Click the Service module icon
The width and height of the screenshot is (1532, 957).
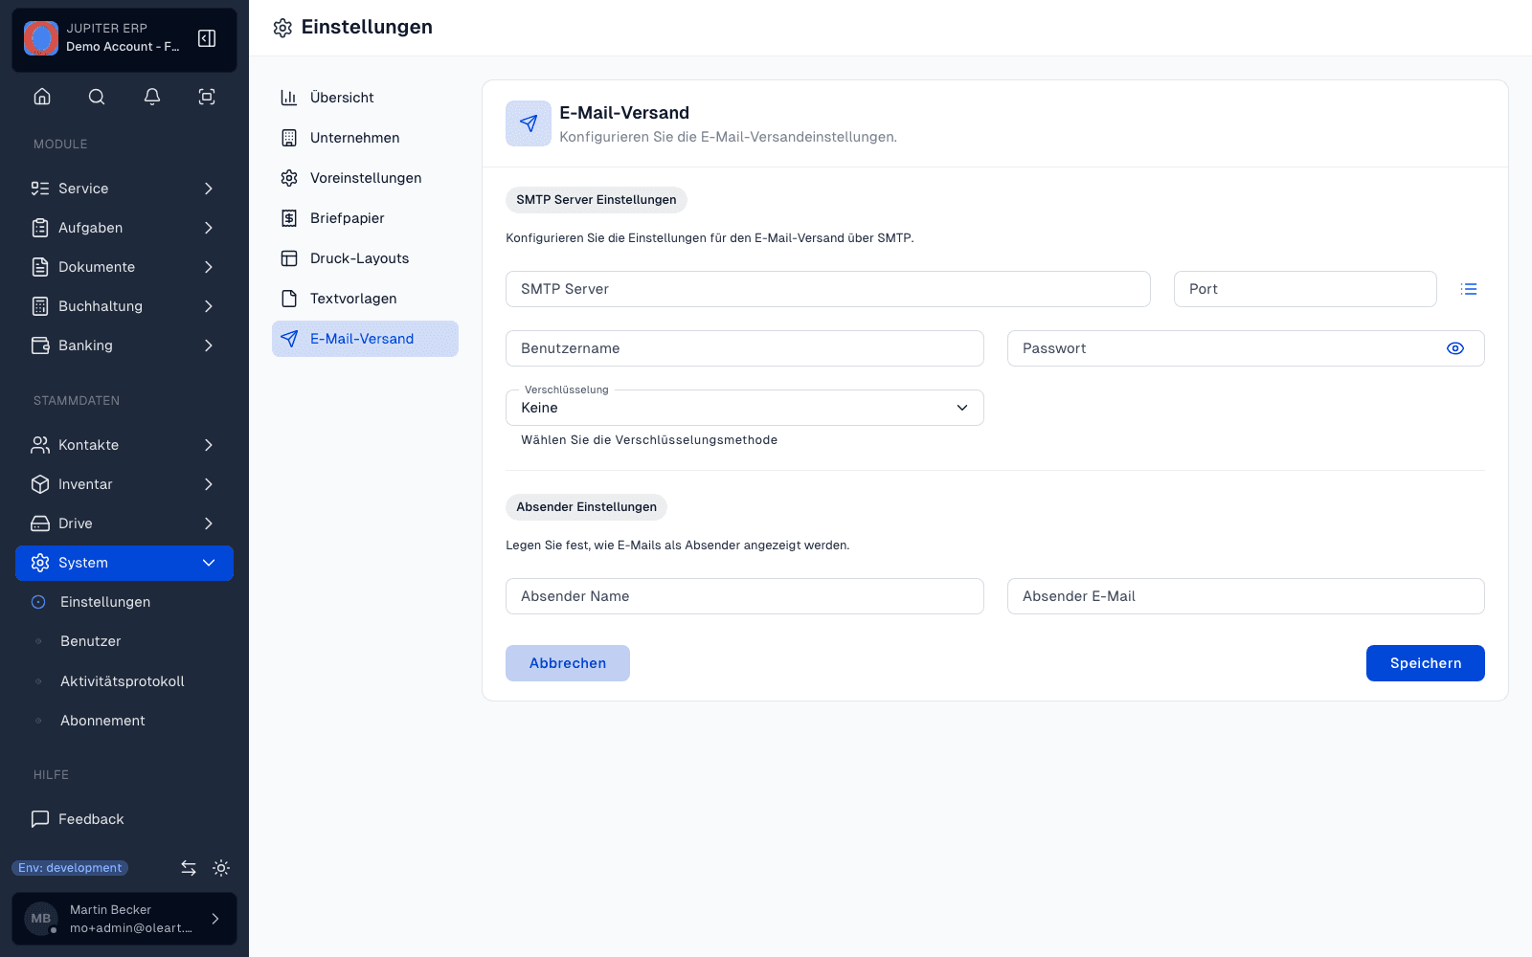click(x=40, y=189)
